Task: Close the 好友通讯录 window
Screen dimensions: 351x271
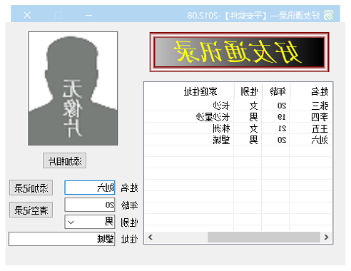Action: (27, 16)
